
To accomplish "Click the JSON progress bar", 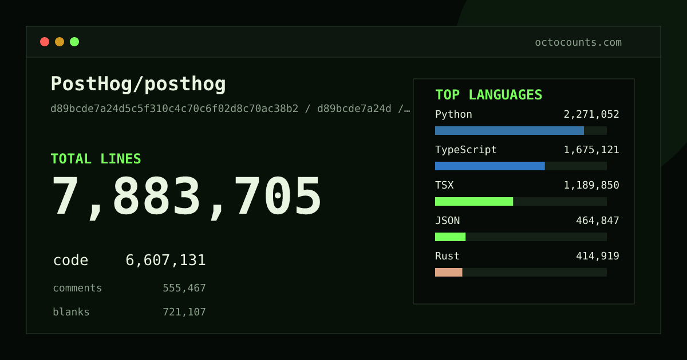I will pos(521,237).
